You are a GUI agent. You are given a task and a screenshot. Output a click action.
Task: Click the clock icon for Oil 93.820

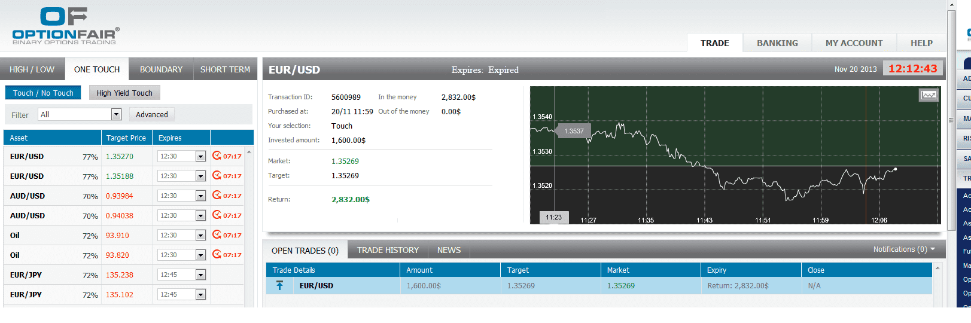coord(217,254)
